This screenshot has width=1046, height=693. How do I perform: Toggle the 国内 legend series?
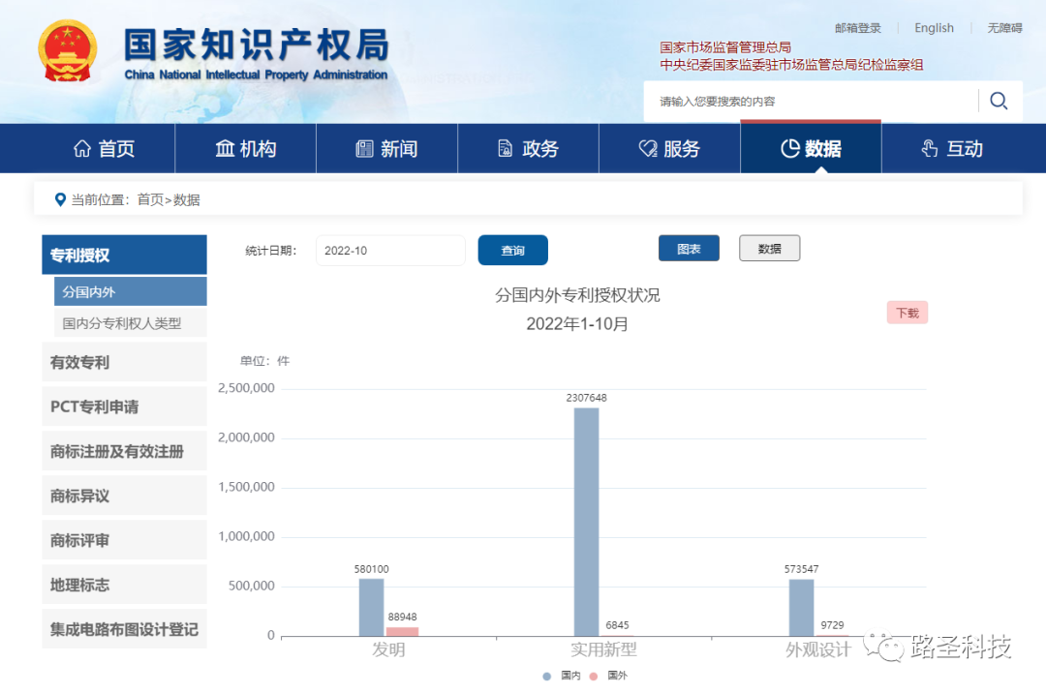[563, 676]
